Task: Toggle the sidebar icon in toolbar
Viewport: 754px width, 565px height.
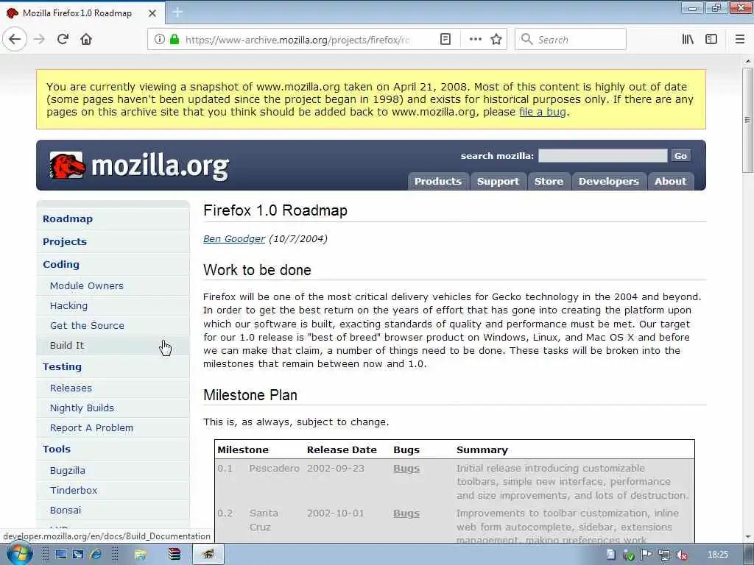Action: pos(711,40)
